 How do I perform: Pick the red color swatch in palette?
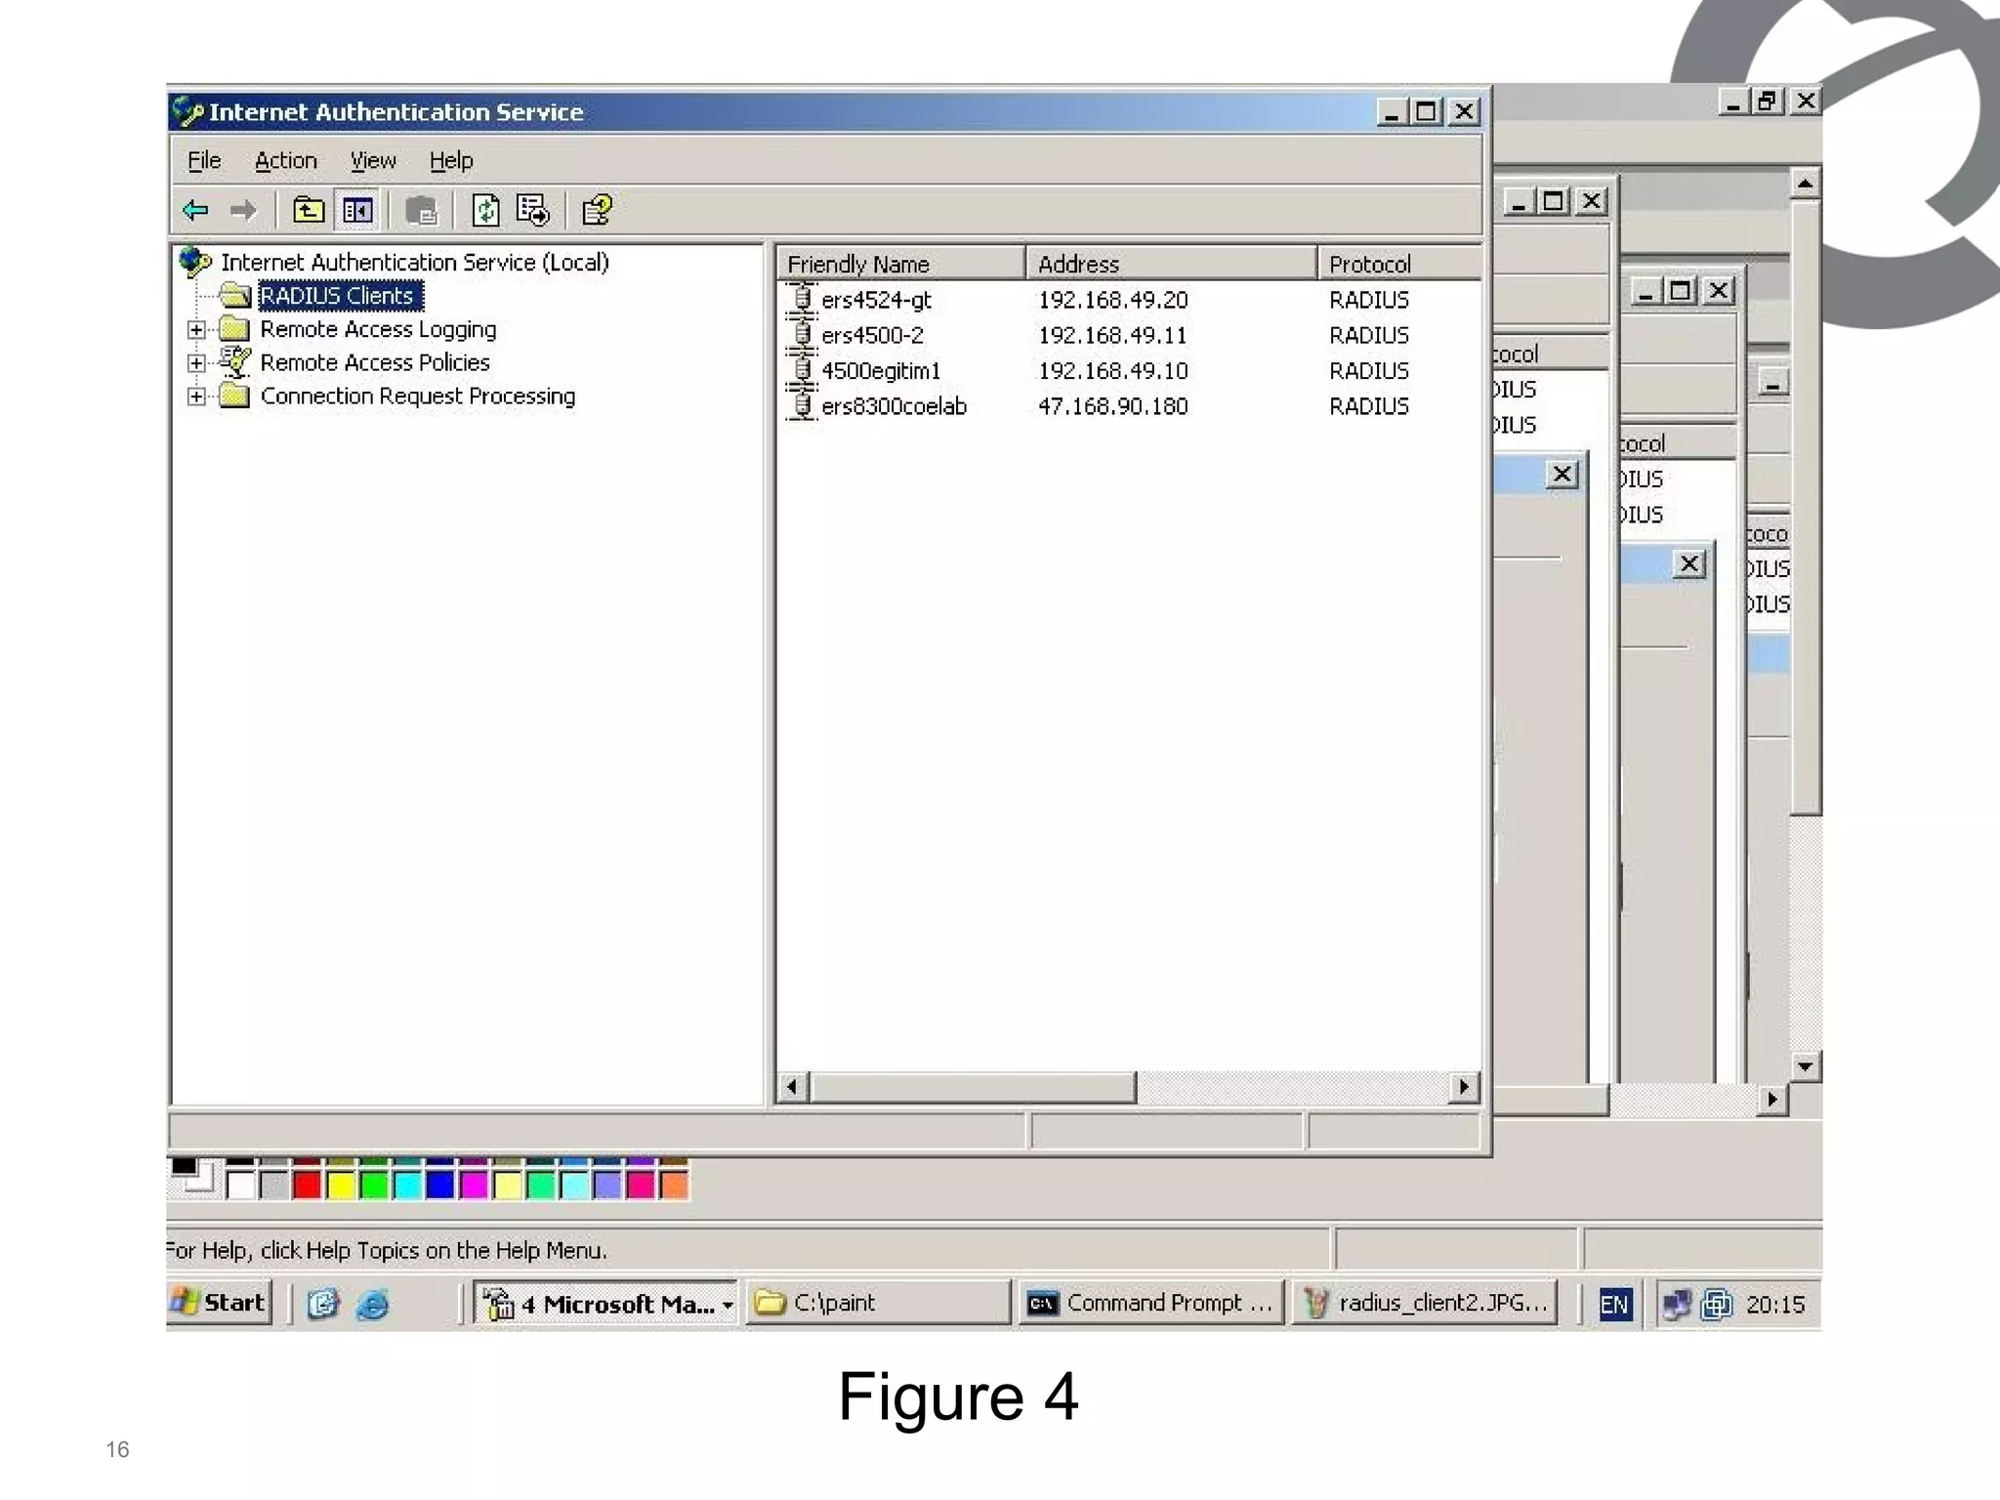(307, 1185)
